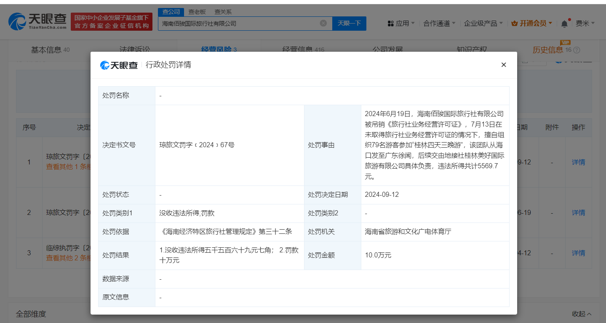Click the 行政处罚详情 dialog title
Viewport: 606px width, 323px height.
pos(168,65)
